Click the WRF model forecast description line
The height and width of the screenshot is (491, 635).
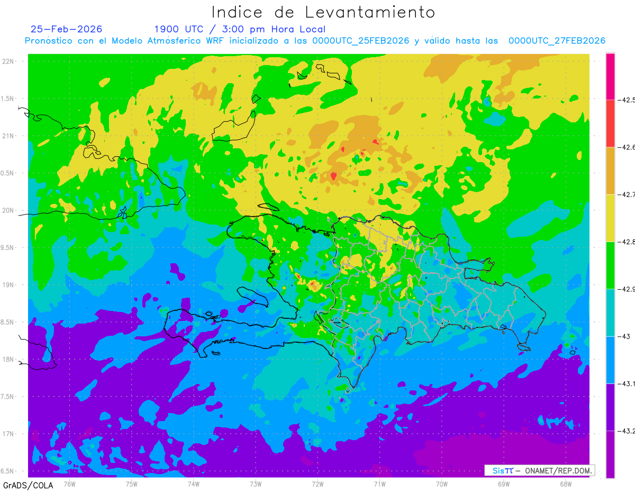coord(315,41)
